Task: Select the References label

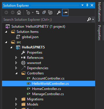Action: pos(35,58)
